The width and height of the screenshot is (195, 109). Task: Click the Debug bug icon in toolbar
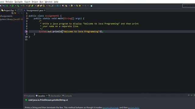pyautogui.click(x=7, y=6)
